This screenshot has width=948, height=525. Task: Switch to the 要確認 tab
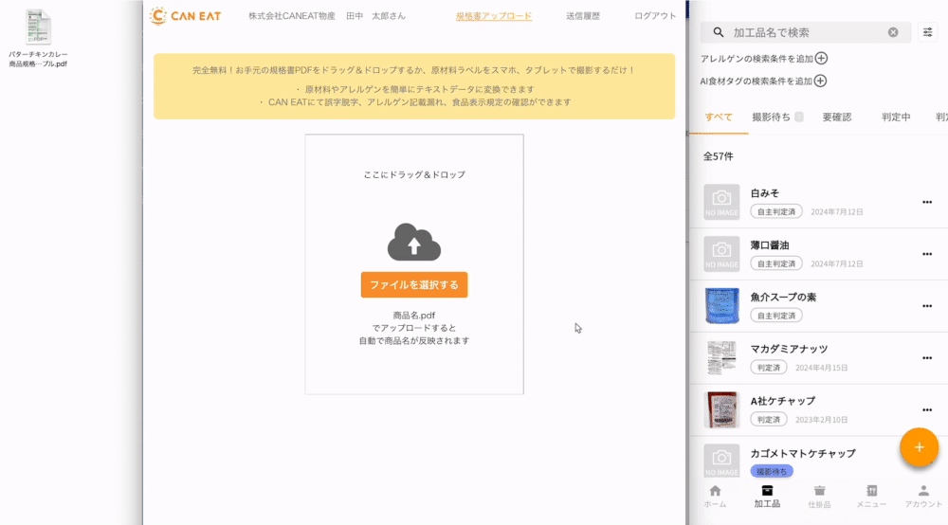point(836,118)
